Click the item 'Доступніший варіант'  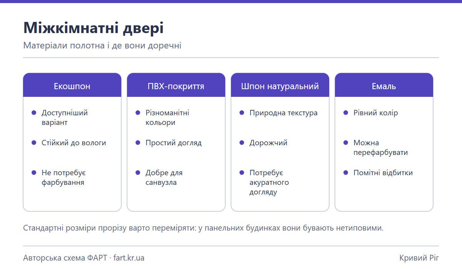tap(65, 118)
